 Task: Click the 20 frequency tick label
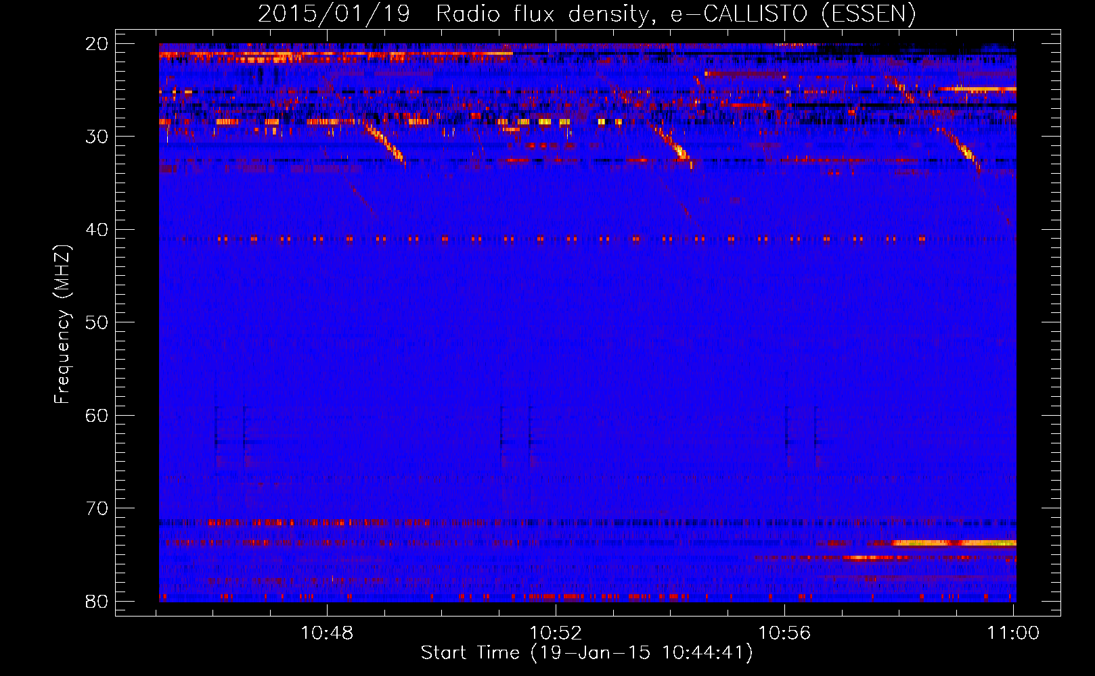pyautogui.click(x=97, y=44)
